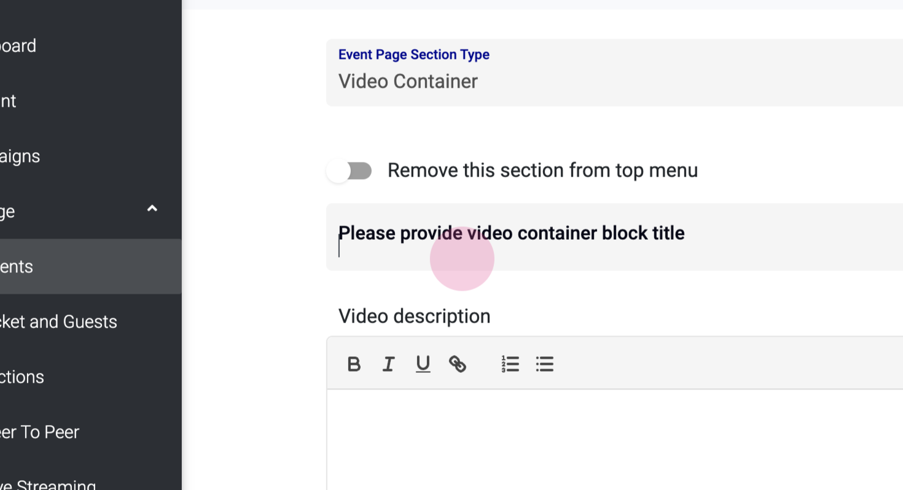The width and height of the screenshot is (903, 490).
Task: Open the sidebar item directly below Dashboard
Action: 9,101
